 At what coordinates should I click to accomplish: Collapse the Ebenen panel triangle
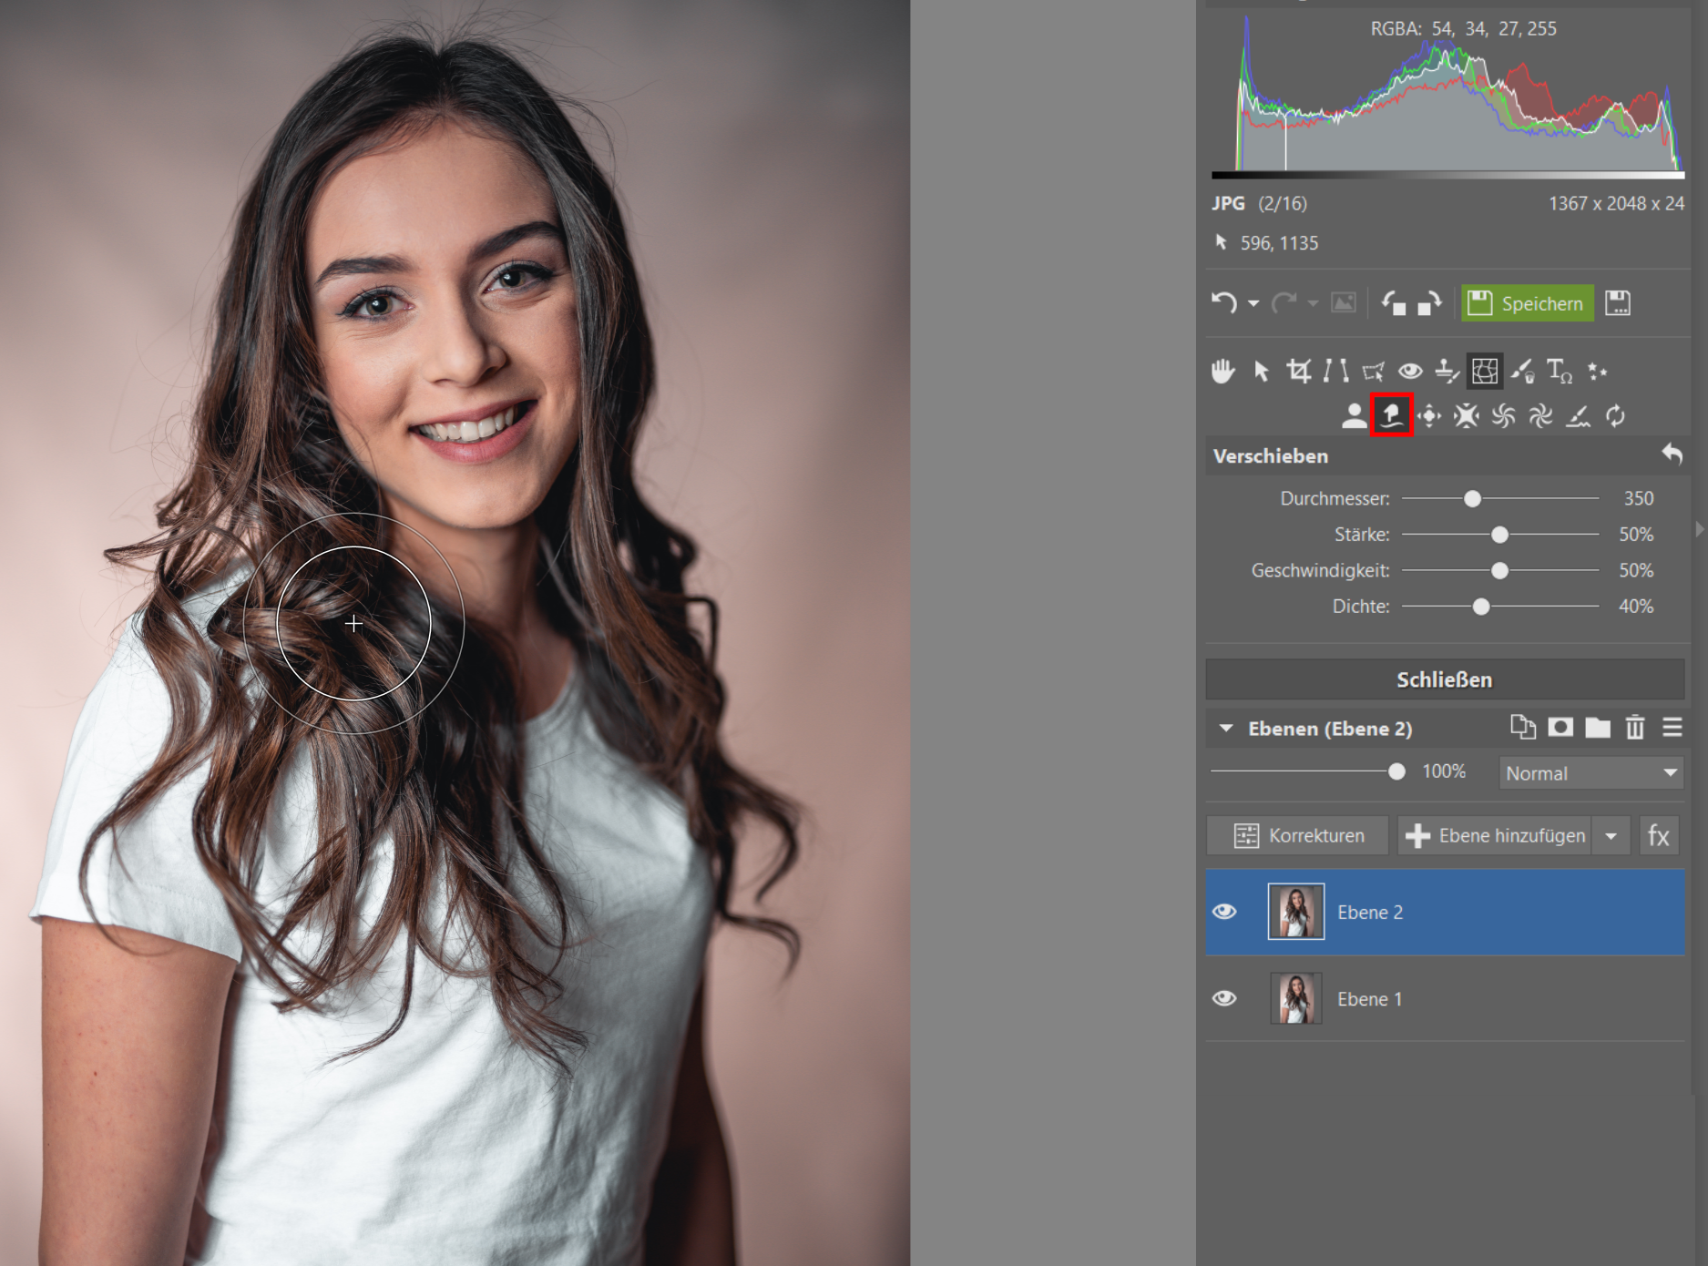tap(1226, 729)
